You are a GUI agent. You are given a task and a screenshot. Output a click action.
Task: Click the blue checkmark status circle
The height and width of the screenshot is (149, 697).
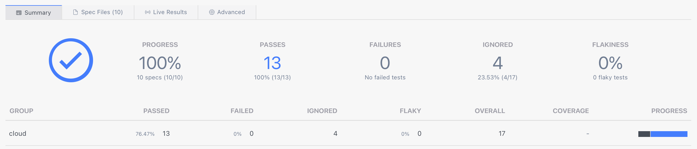click(71, 60)
